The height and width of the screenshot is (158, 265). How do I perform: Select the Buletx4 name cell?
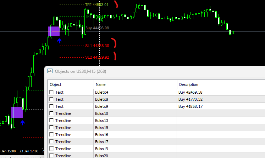tap(135, 92)
